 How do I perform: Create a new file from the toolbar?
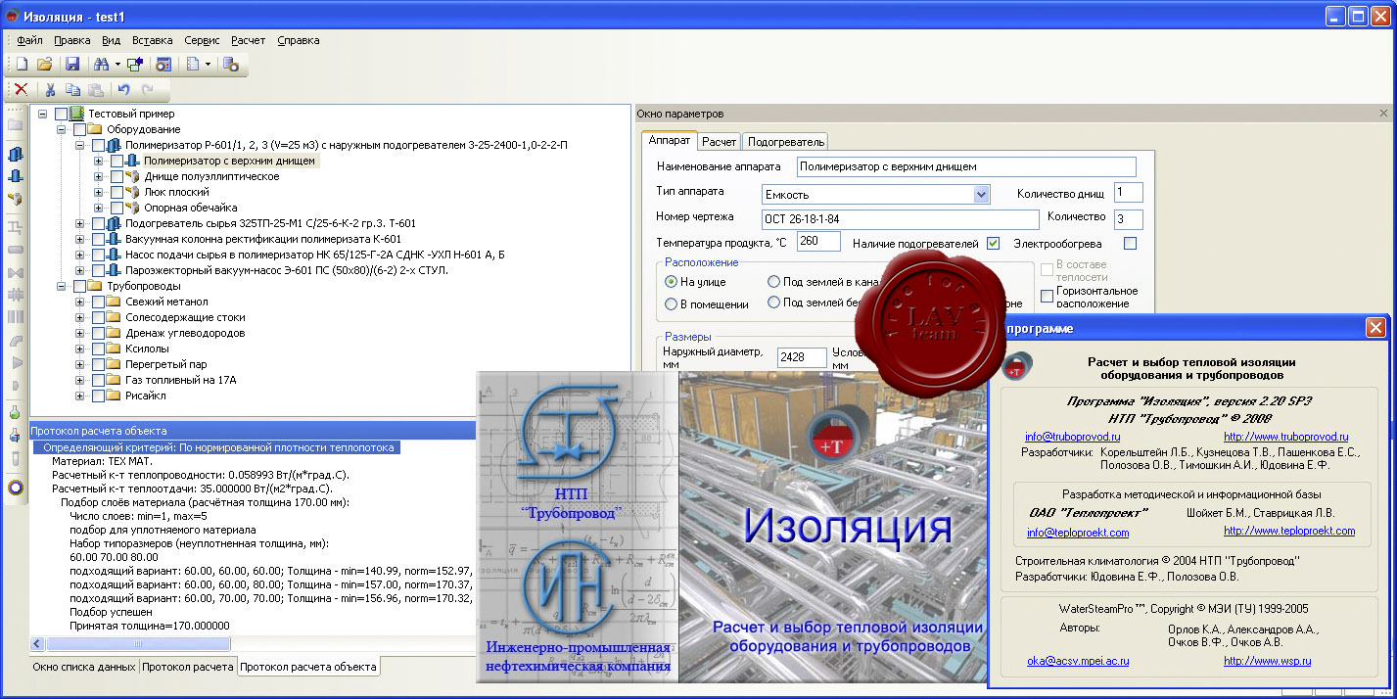[22, 64]
